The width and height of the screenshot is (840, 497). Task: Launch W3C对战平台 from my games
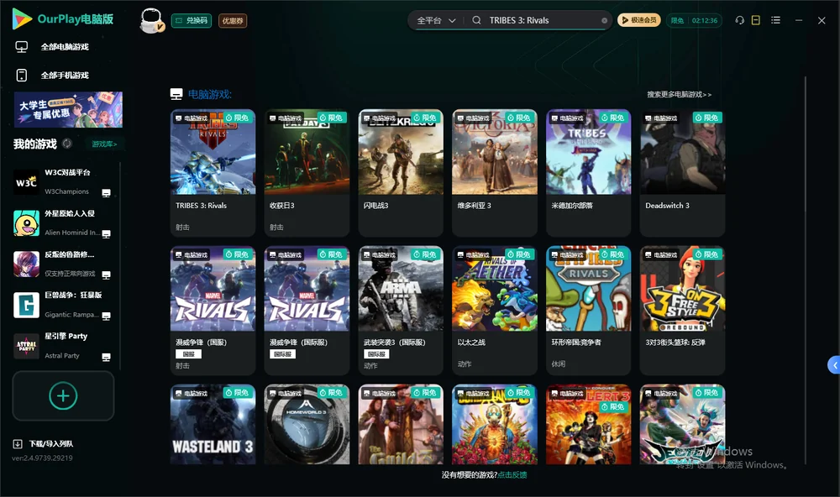62,181
